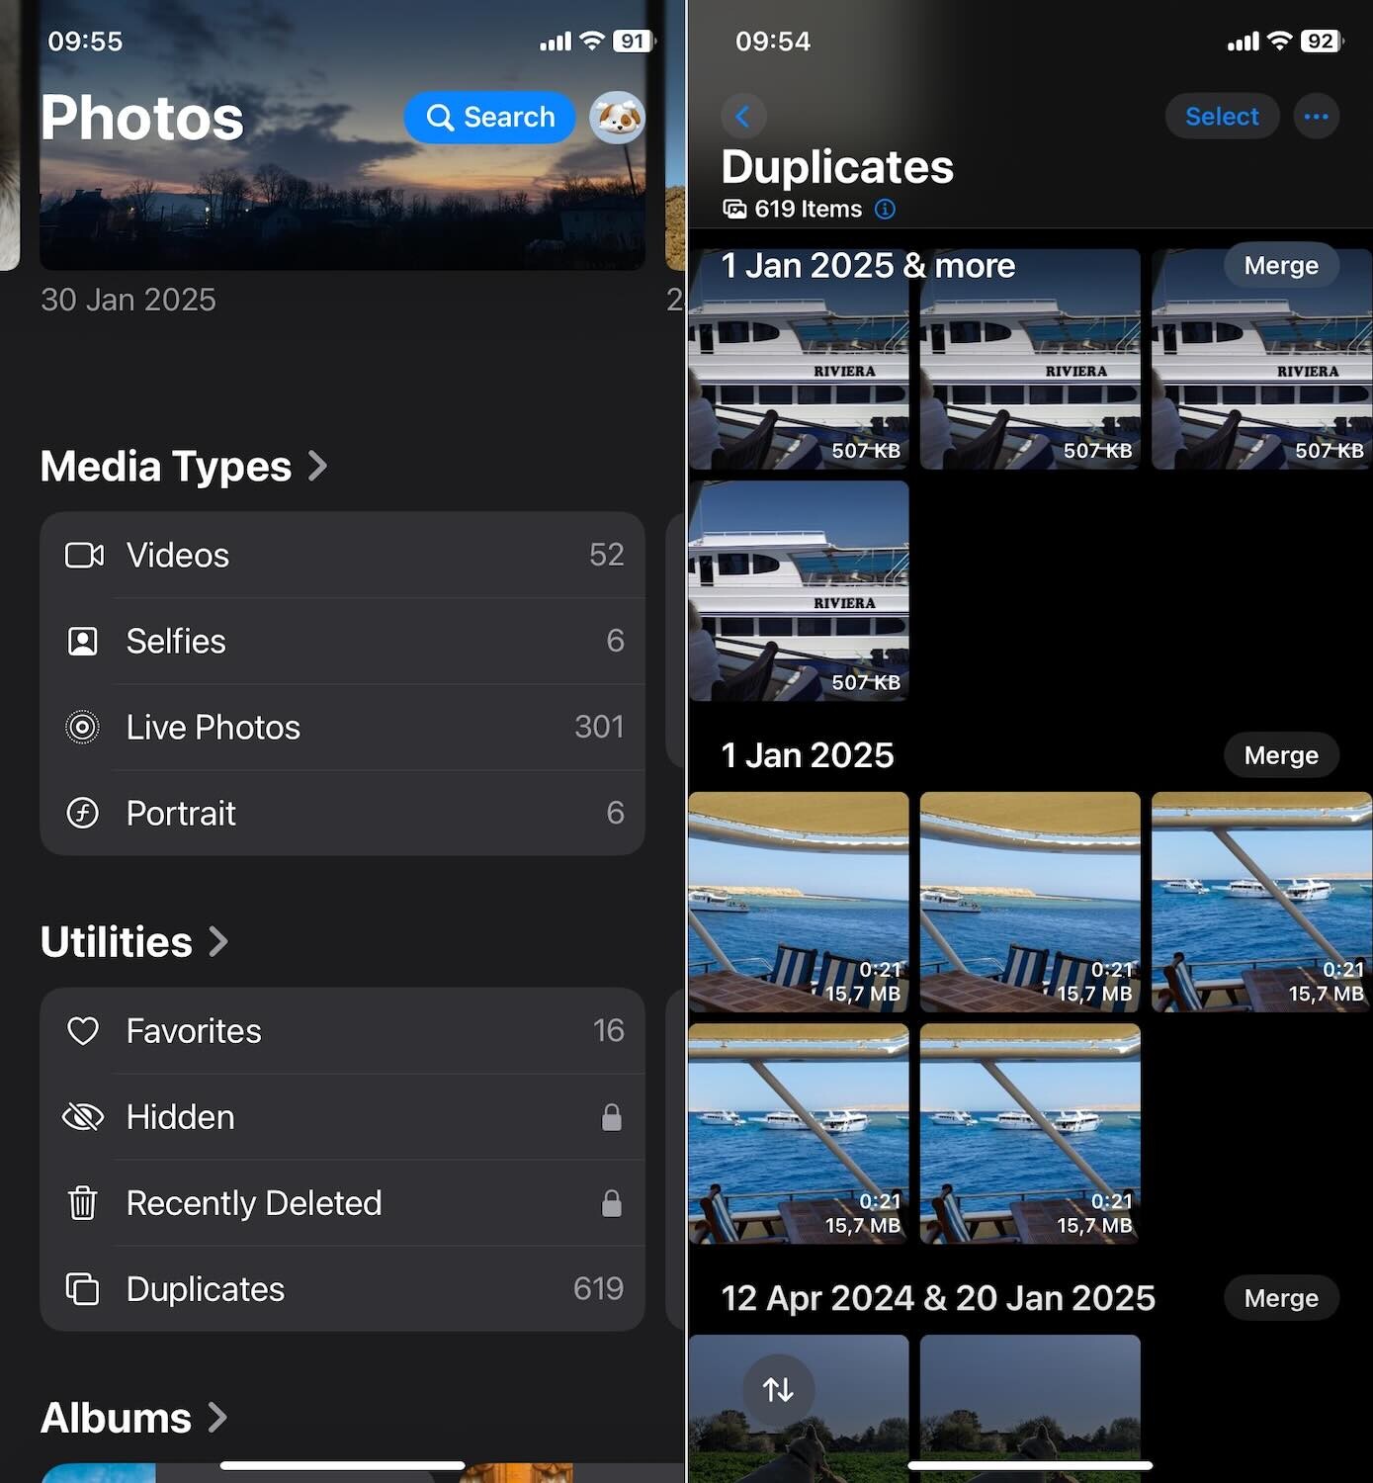Click the heart icon beside Favorites
This screenshot has height=1483, width=1373.
coord(83,1031)
